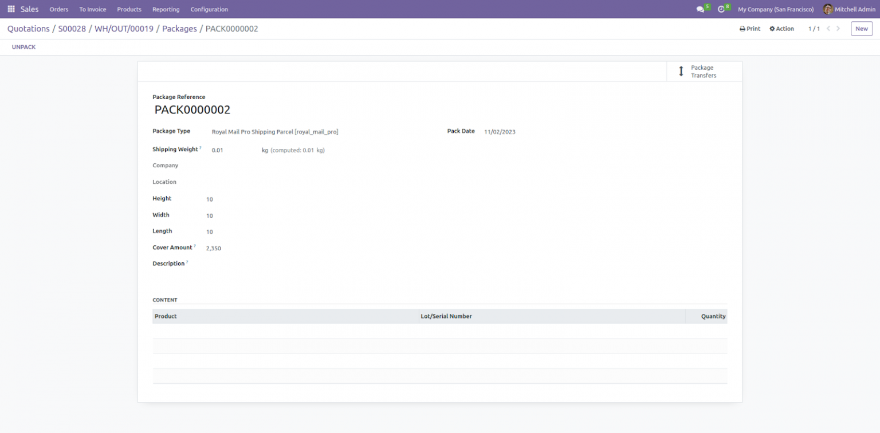Click the UNPACK button
The width and height of the screenshot is (880, 433).
[x=24, y=47]
